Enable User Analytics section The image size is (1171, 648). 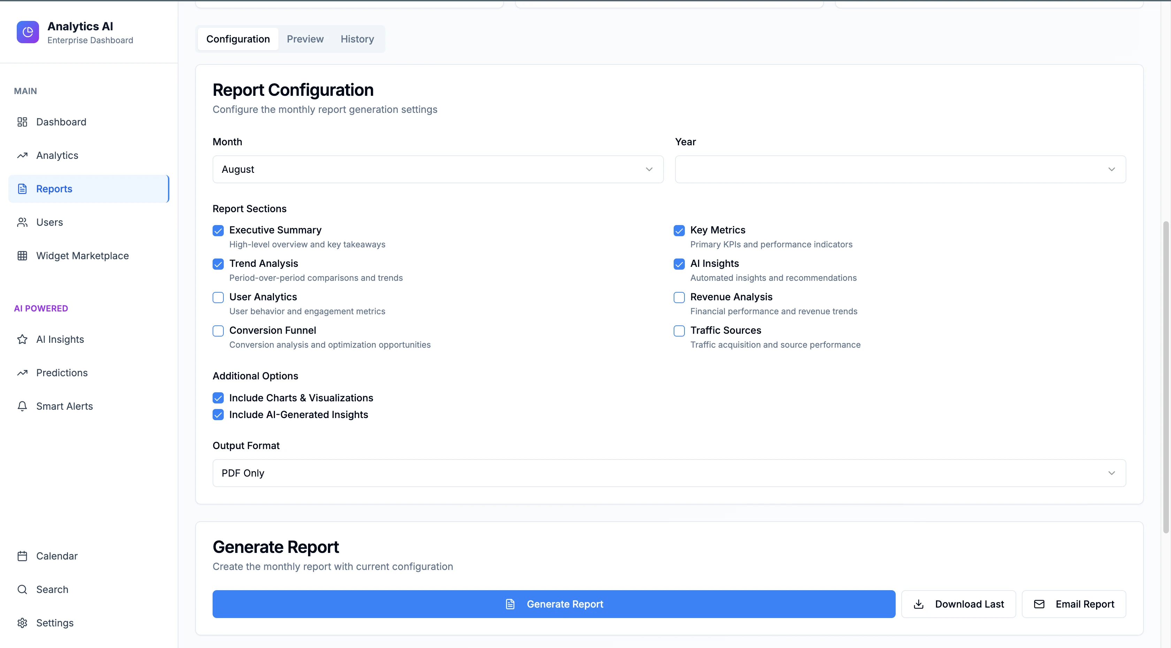(218, 297)
